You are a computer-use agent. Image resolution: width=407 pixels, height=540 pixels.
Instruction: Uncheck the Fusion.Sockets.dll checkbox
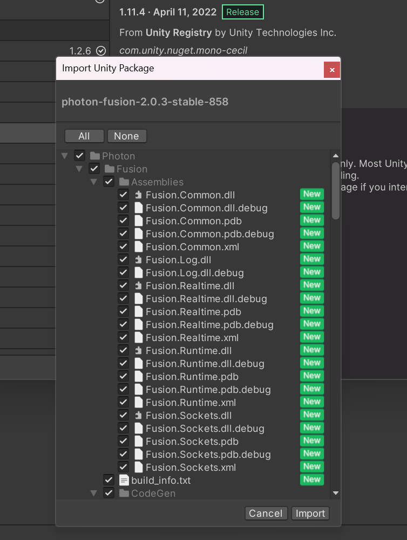coord(123,415)
